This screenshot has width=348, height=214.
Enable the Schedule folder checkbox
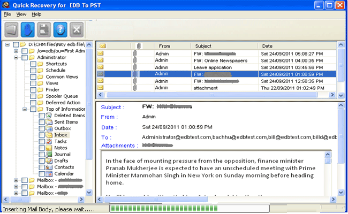point(33,70)
